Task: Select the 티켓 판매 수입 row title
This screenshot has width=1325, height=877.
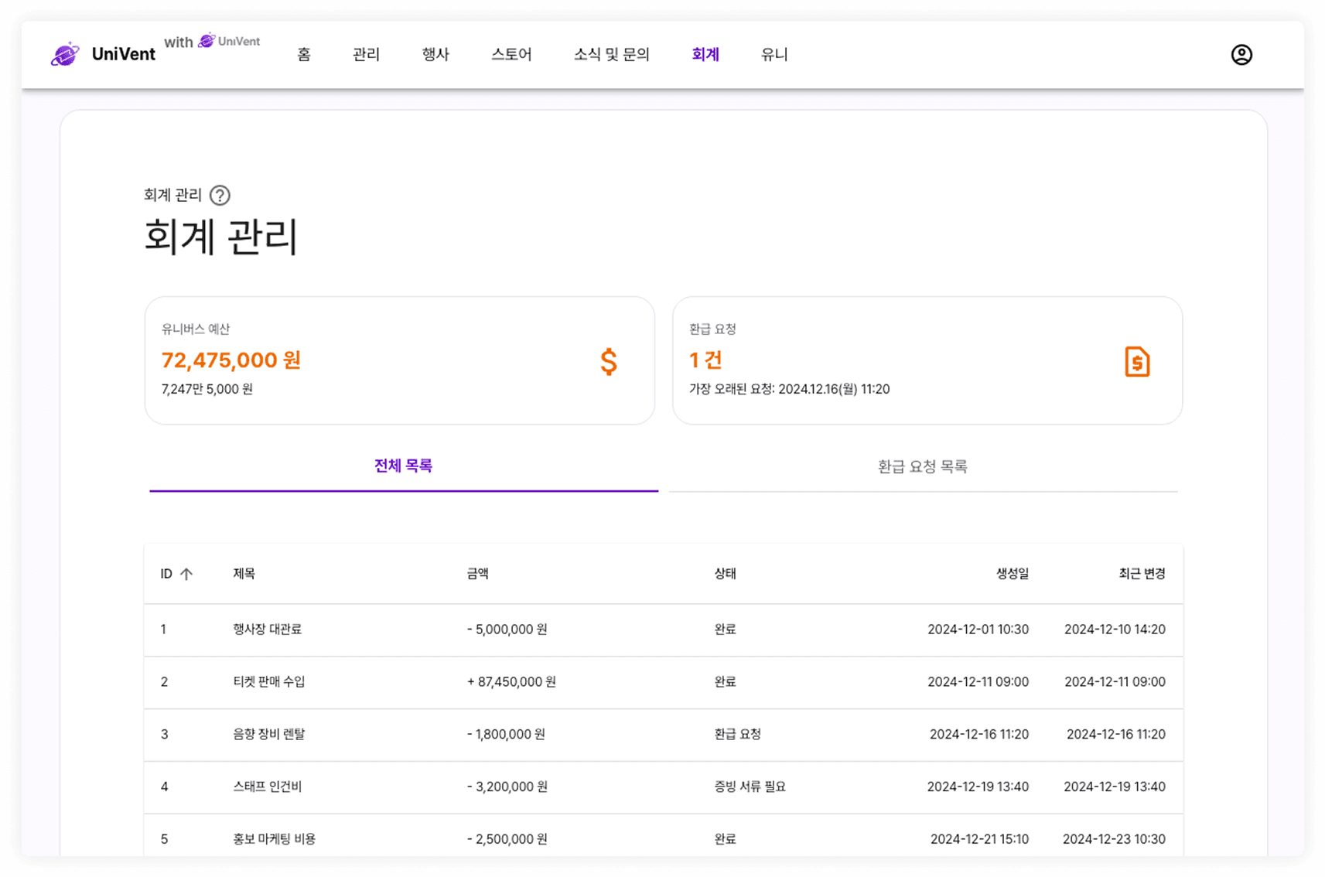Action: 269,682
